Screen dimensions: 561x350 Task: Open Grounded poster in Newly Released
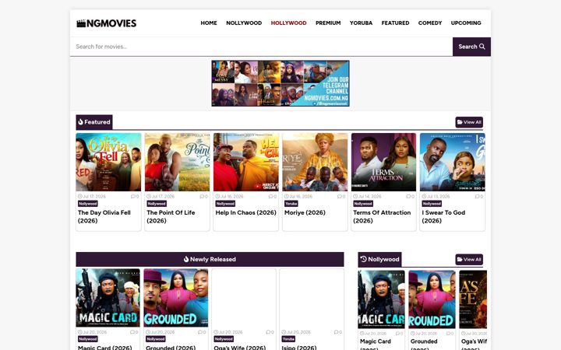[x=175, y=298]
